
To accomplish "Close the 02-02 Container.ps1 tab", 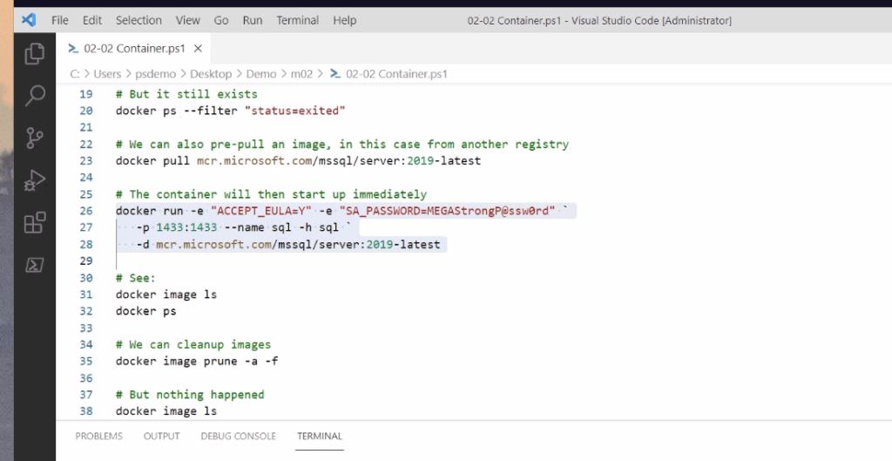I will point(198,49).
